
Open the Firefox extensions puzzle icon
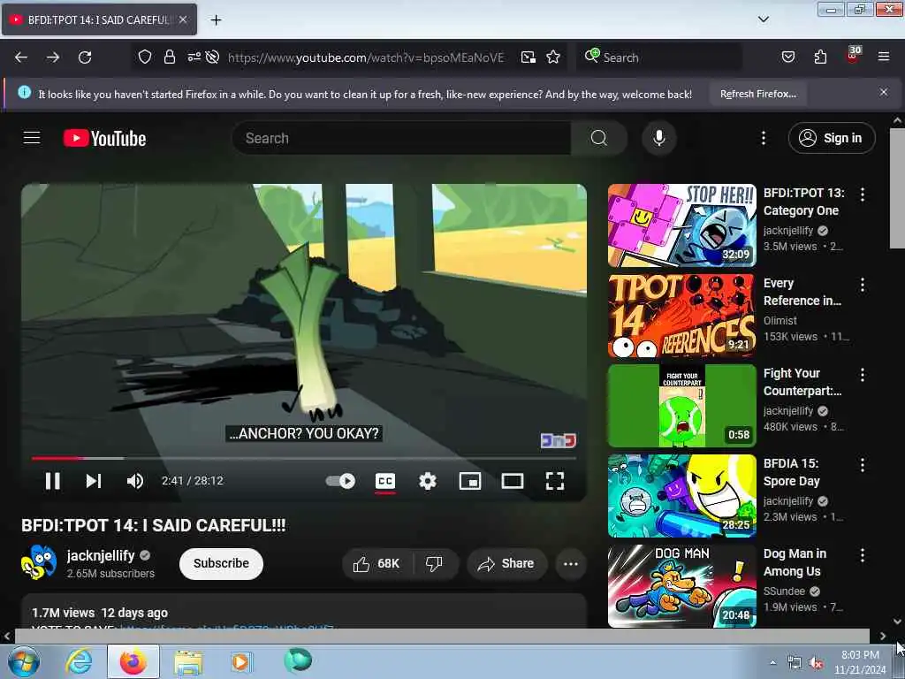[x=820, y=57]
